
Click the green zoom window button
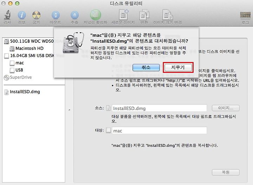click(x=17, y=4)
